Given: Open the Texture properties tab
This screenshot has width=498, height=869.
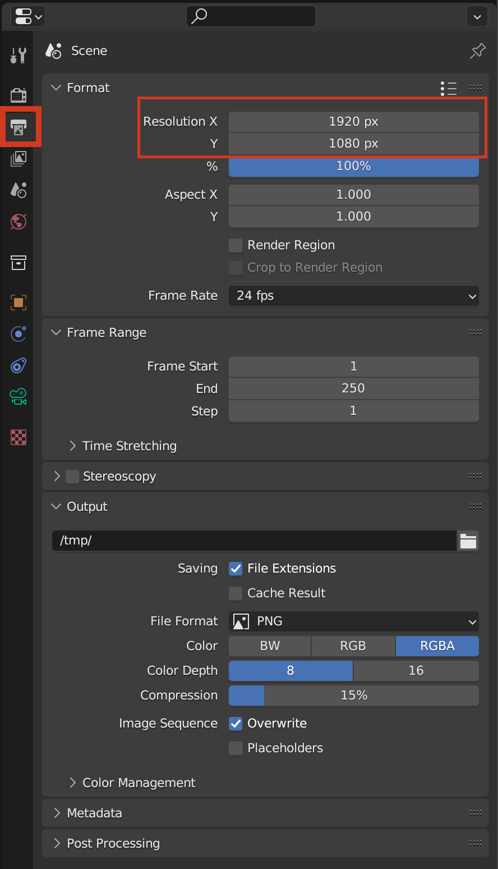Looking at the screenshot, I should (x=19, y=437).
